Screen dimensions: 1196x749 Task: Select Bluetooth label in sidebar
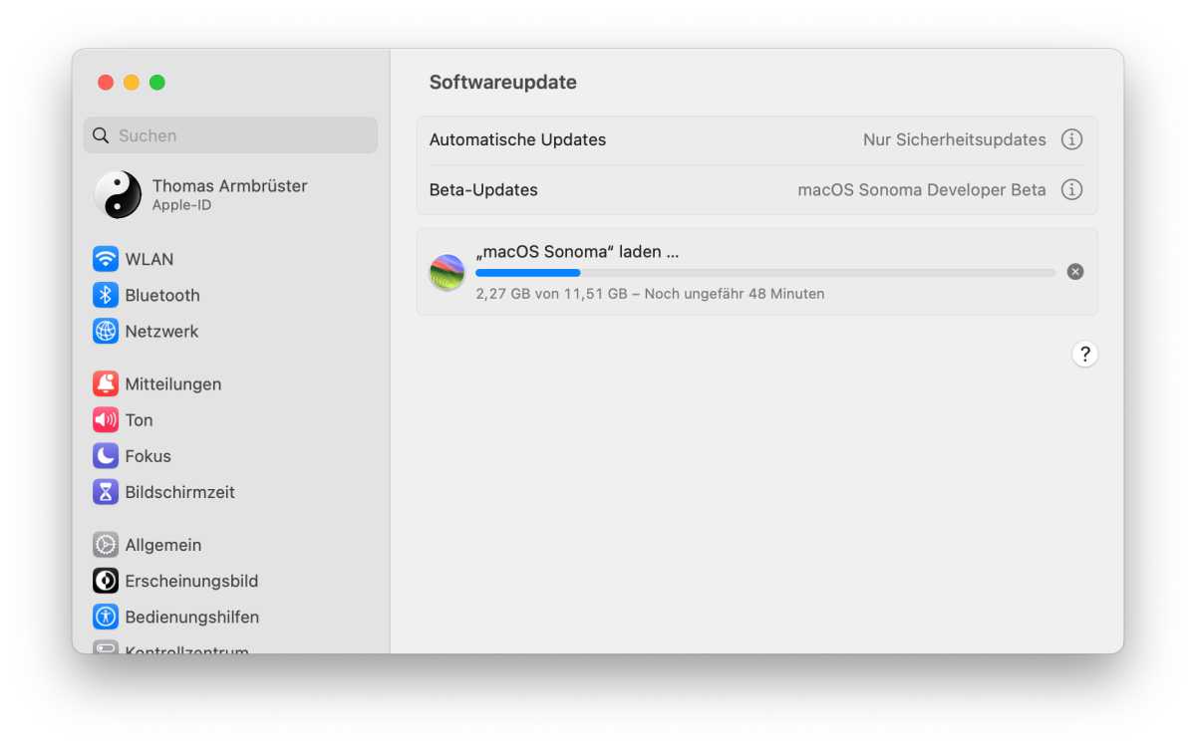(162, 295)
